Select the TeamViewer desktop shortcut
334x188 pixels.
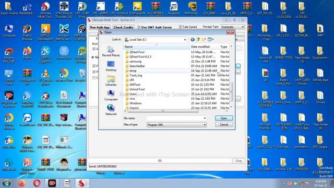click(27, 120)
